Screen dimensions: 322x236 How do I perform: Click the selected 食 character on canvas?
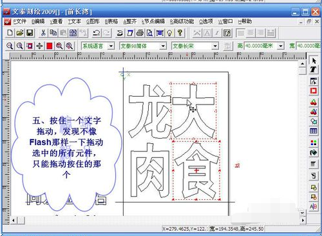click(196, 171)
